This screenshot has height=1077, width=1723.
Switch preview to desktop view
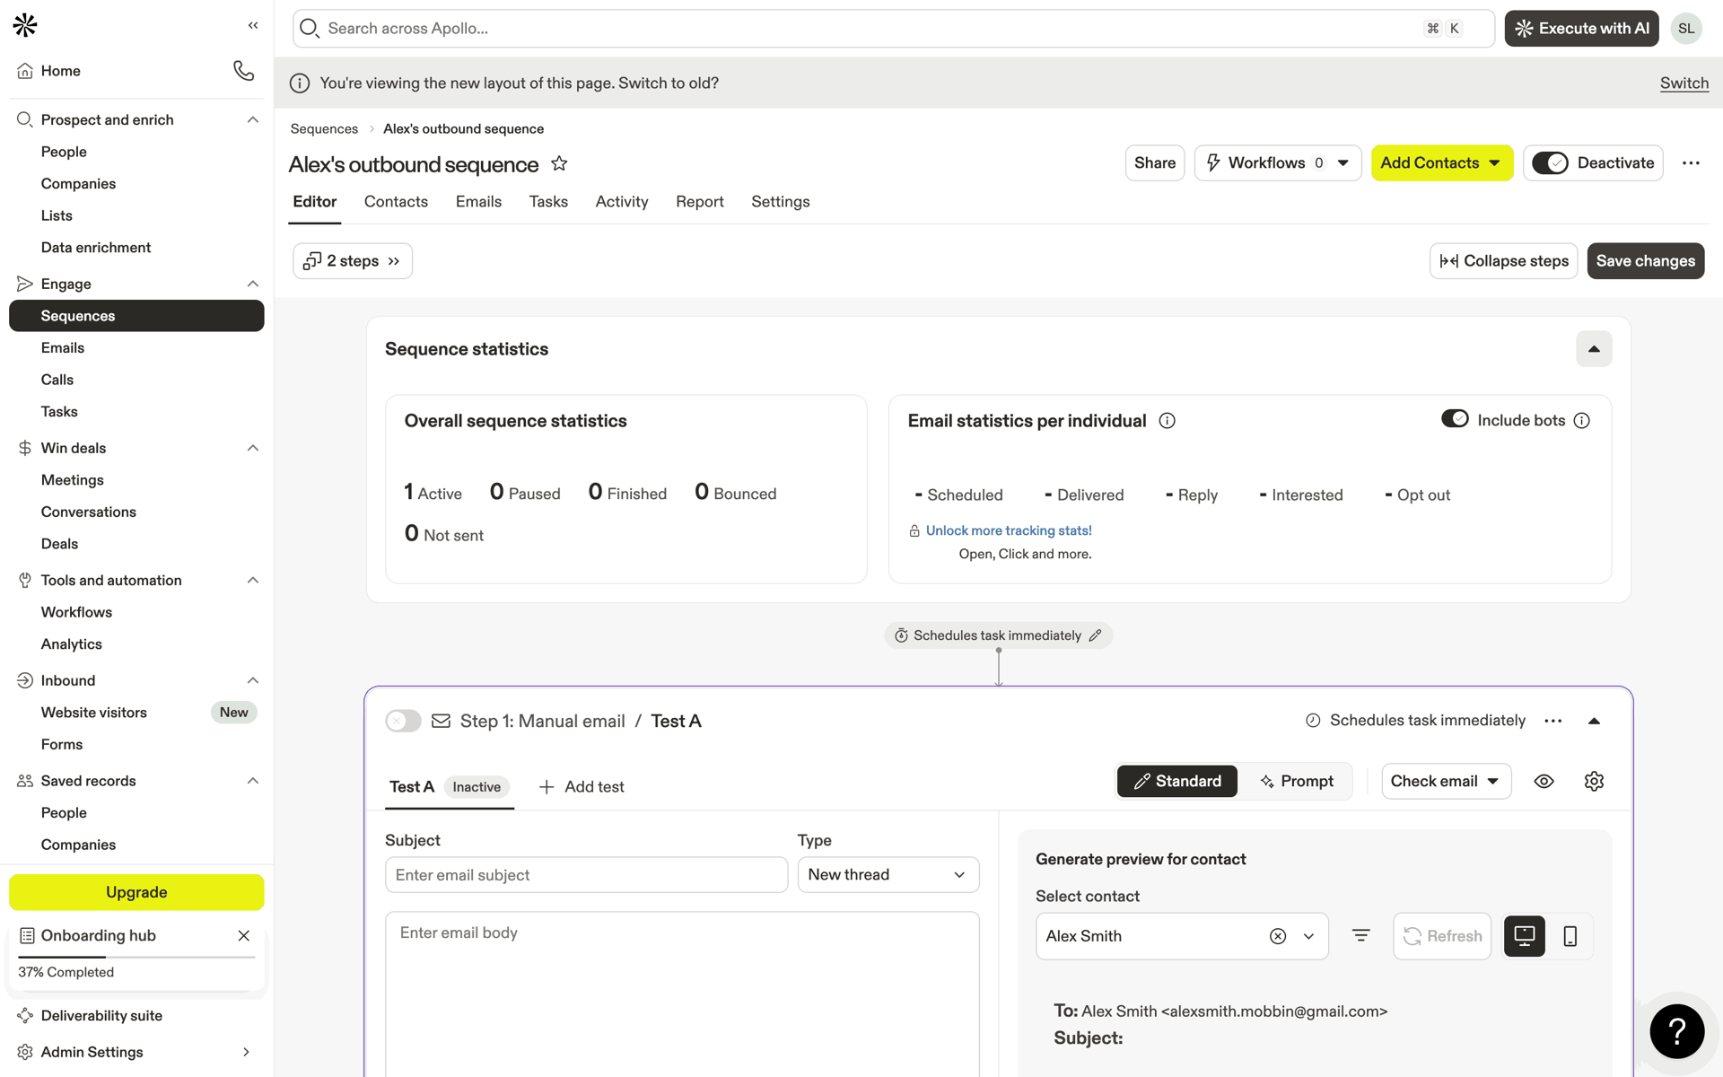point(1524,936)
